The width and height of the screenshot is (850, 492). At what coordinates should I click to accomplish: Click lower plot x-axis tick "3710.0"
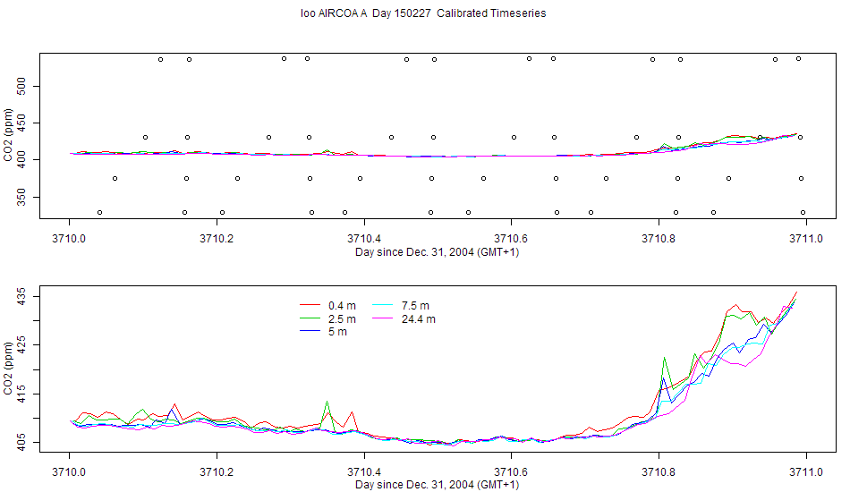click(69, 471)
